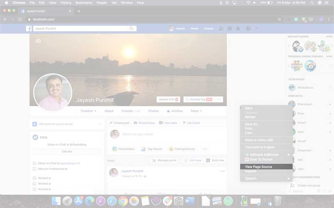The image size is (334, 208).
Task: Switch posts to List view
Action: tap(193, 160)
